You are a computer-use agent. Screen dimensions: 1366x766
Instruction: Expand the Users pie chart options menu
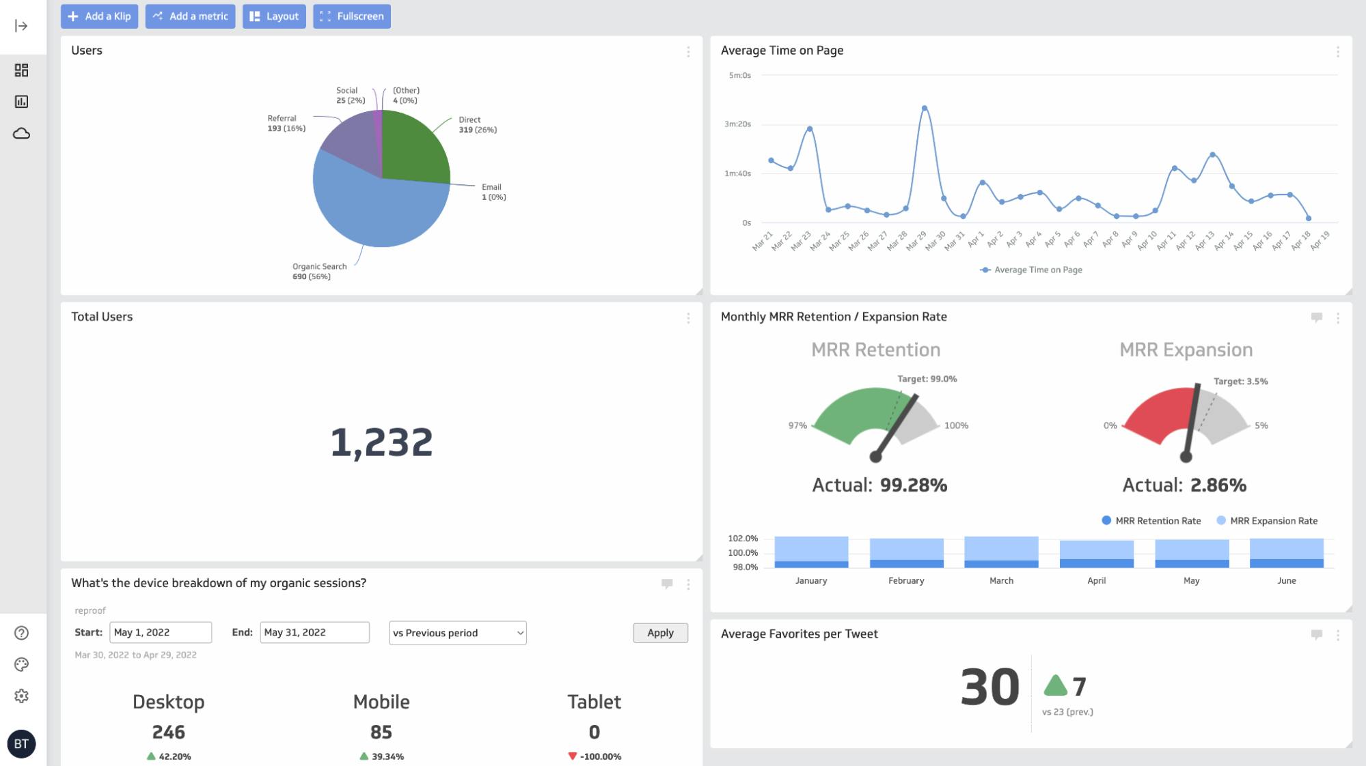(x=689, y=52)
